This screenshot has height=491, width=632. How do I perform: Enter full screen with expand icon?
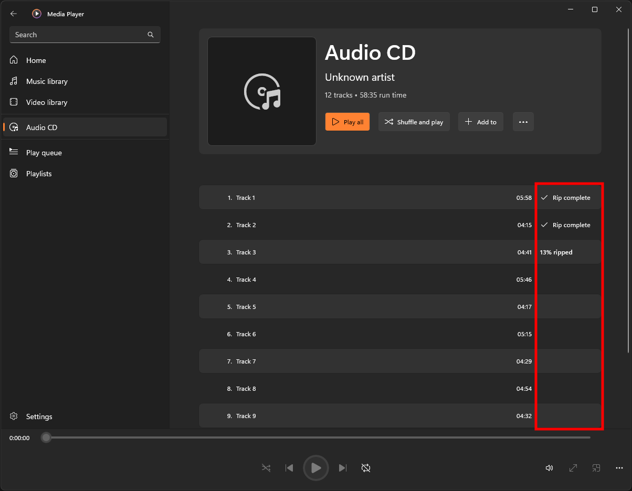573,468
